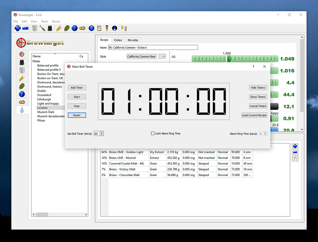
Task: Click the mash paddle toolbar icon
Action: click(42, 28)
